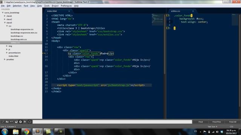241x135 pixels.
Task: Open Windows Explorer from the taskbar
Action: 16,132
